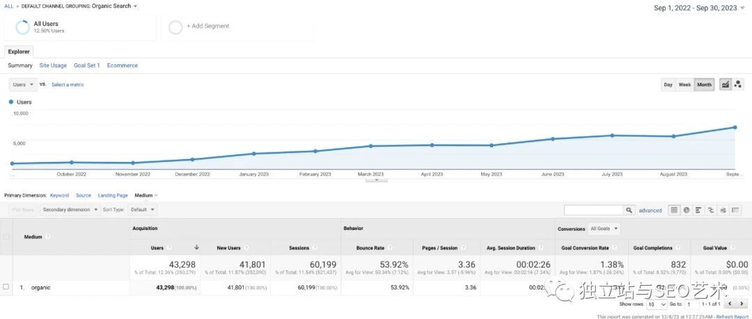Open the Users metric dropdown above chart
The image size is (752, 319).
(x=23, y=85)
